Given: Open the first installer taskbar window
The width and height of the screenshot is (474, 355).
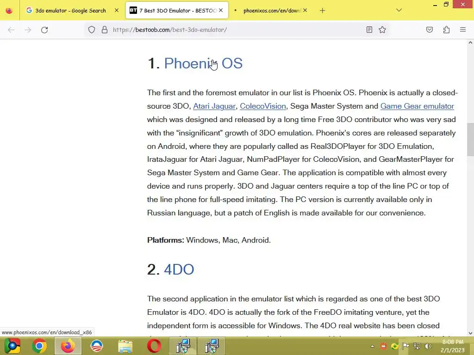Looking at the screenshot, I should (183, 346).
